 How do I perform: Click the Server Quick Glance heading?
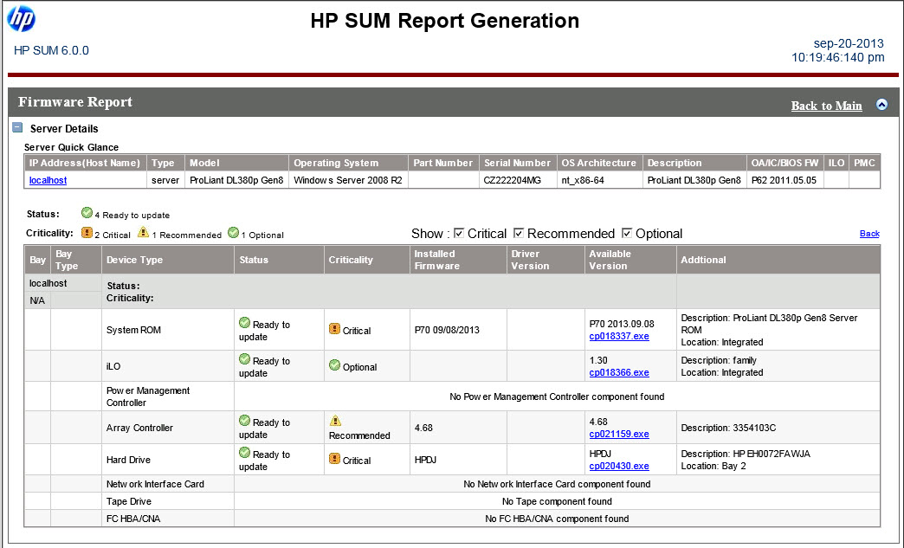point(72,147)
